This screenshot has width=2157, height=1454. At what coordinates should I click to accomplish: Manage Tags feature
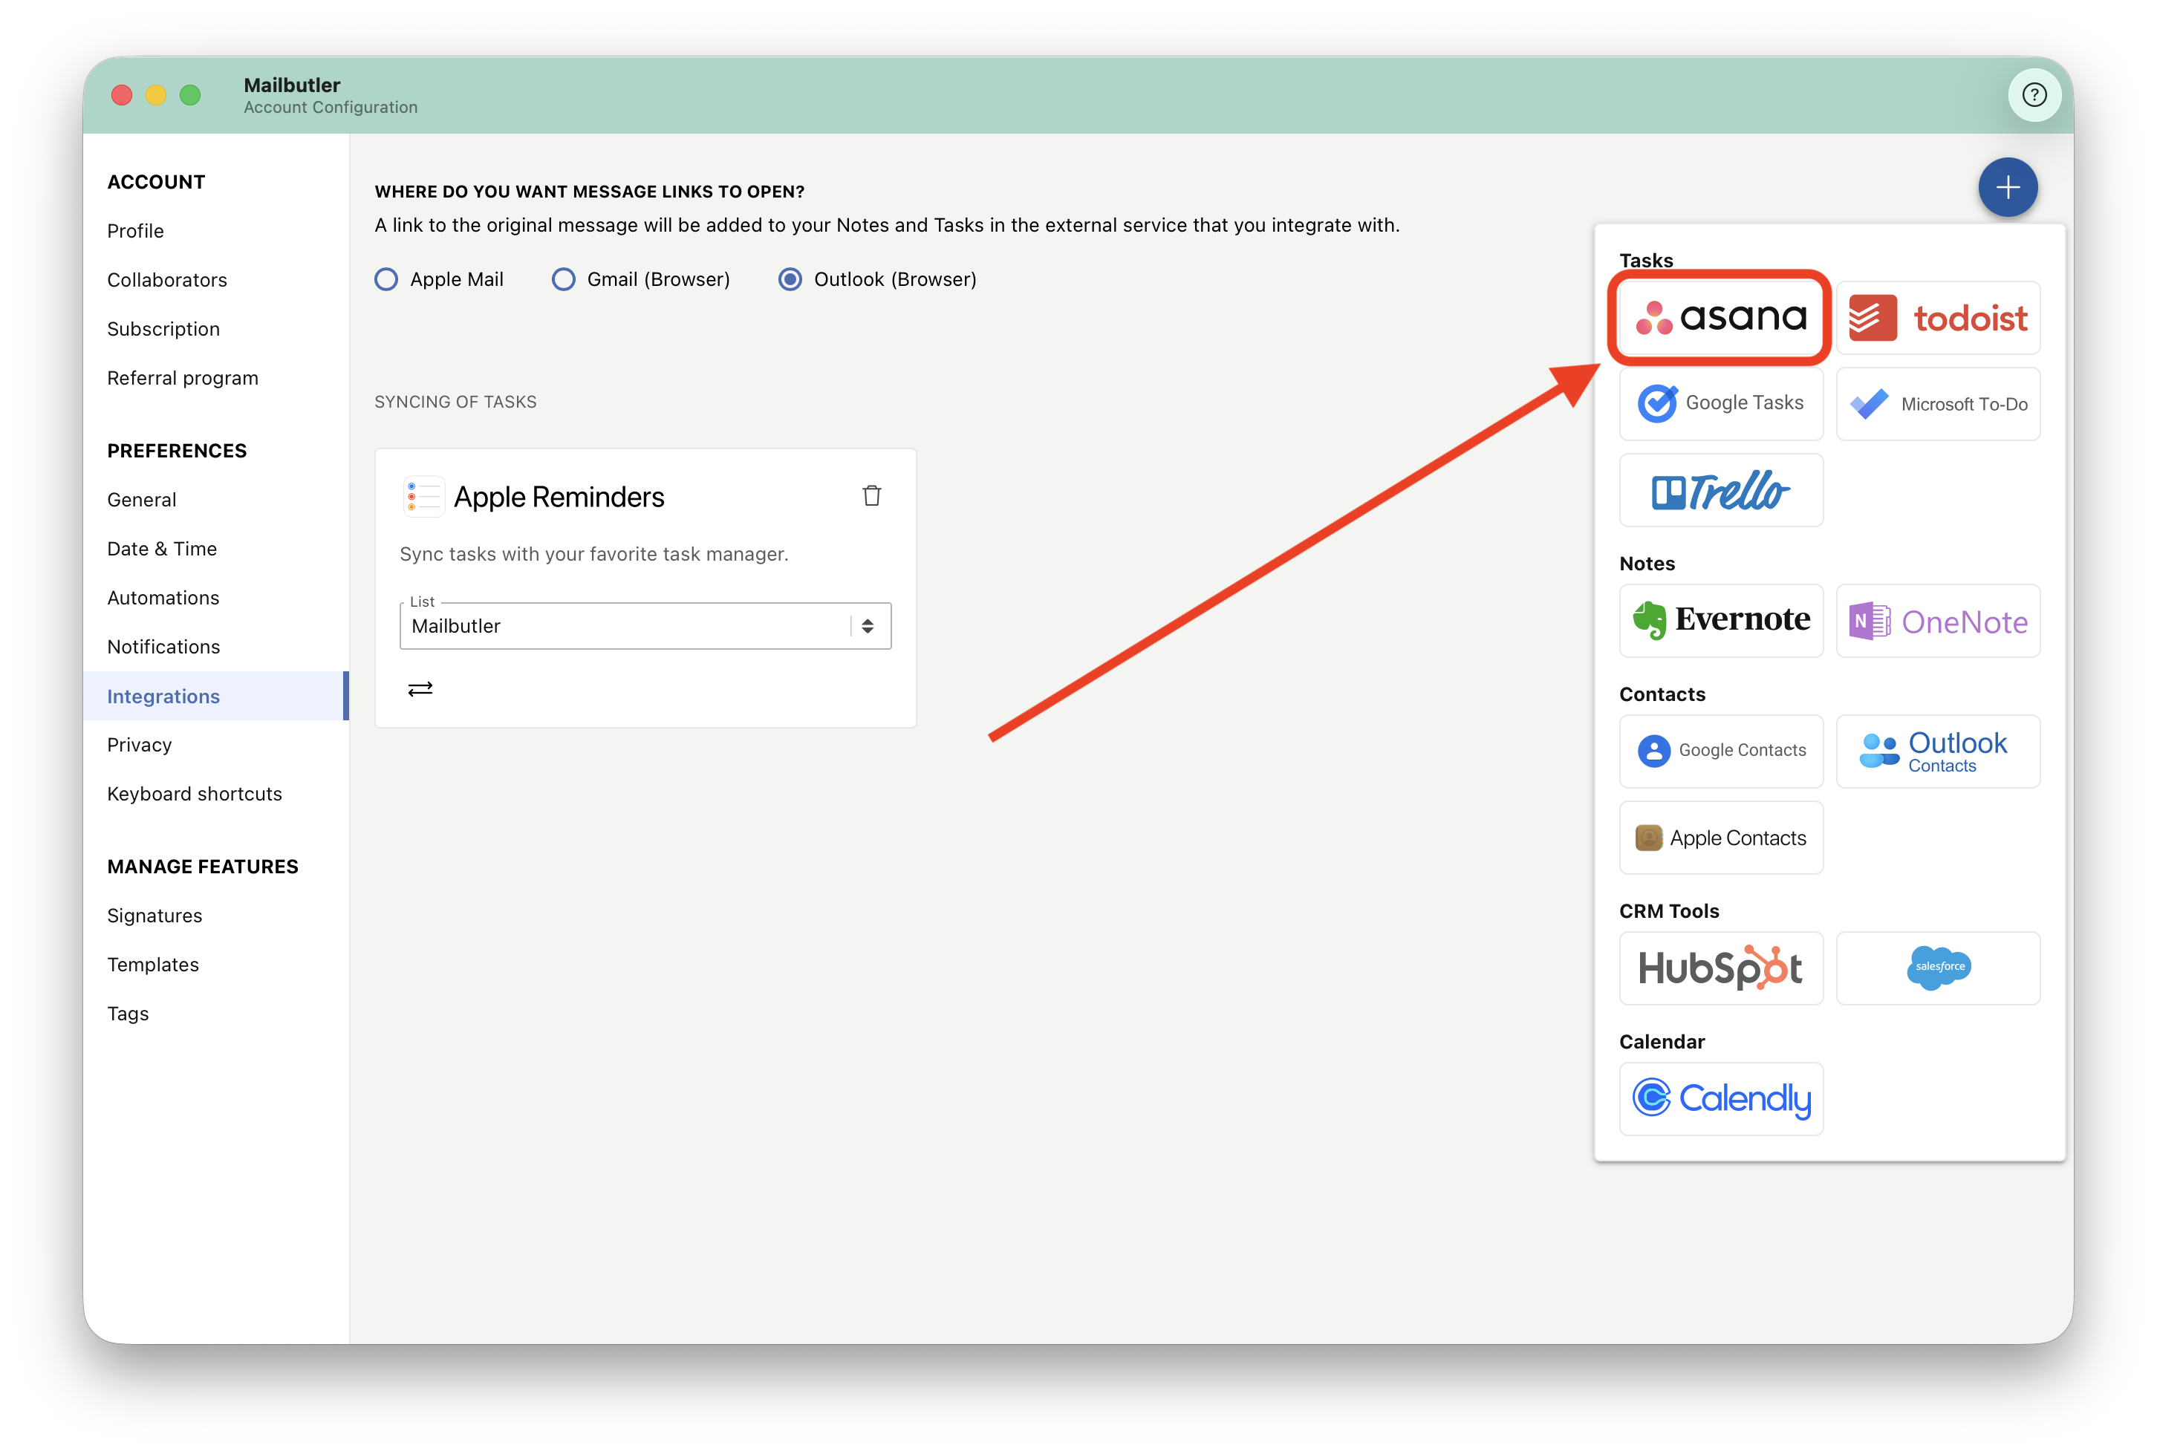click(x=128, y=1014)
